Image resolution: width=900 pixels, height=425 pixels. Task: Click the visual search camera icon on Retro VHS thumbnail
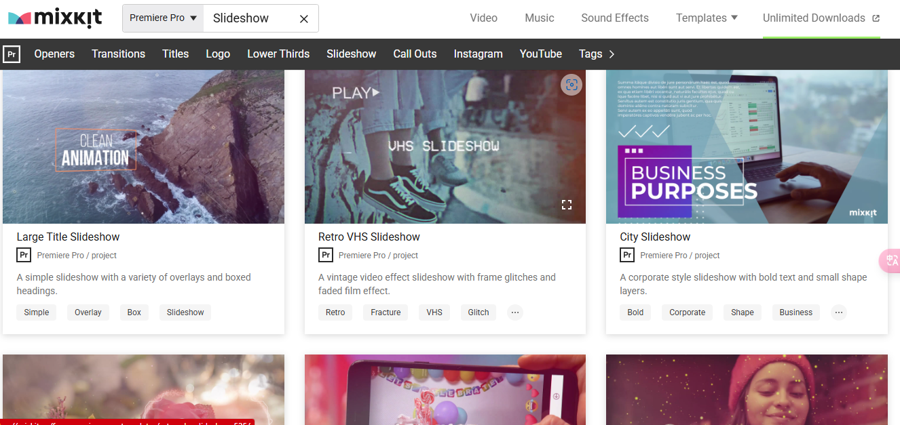571,84
